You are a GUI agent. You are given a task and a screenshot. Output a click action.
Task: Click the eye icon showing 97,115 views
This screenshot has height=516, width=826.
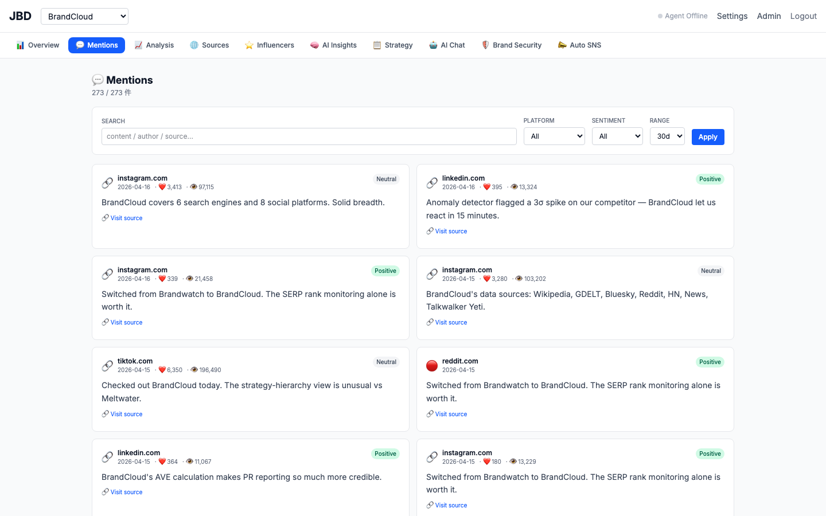click(x=193, y=187)
